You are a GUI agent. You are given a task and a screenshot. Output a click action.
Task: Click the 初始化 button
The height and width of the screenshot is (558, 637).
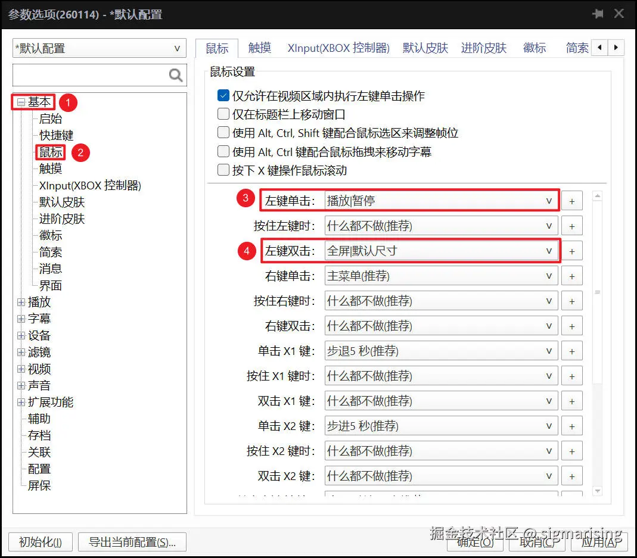tap(40, 542)
